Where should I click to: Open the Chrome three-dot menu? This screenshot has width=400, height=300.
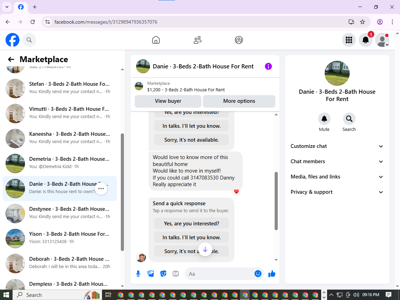(x=392, y=22)
